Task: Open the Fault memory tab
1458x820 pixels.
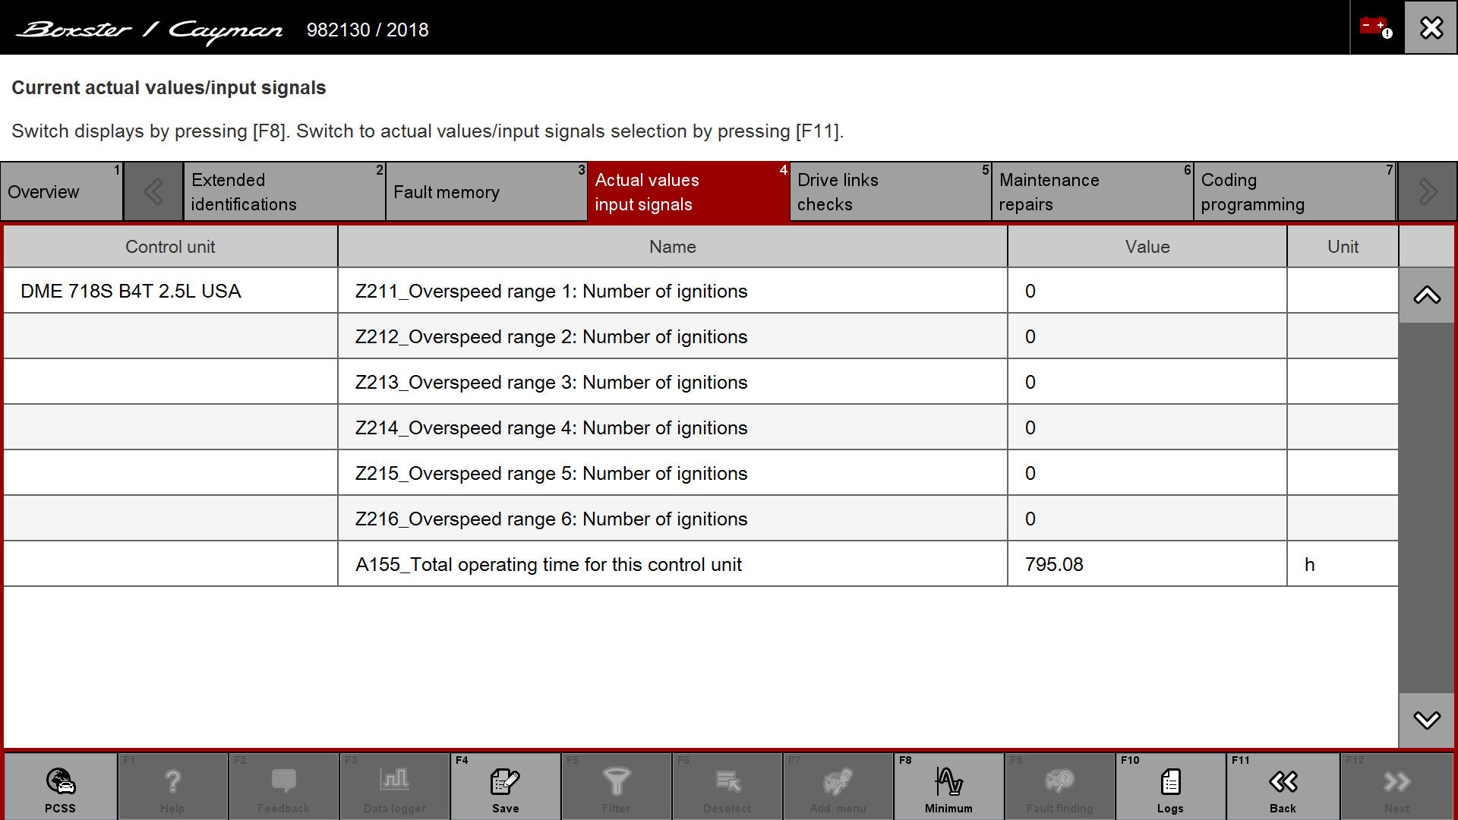Action: coord(487,191)
